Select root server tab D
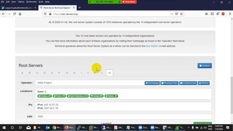233x131 pixels. [x=44, y=73]
